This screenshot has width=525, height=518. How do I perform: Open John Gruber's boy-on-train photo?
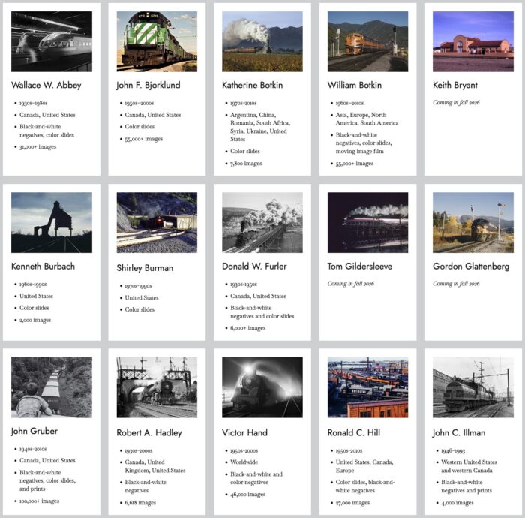point(51,387)
